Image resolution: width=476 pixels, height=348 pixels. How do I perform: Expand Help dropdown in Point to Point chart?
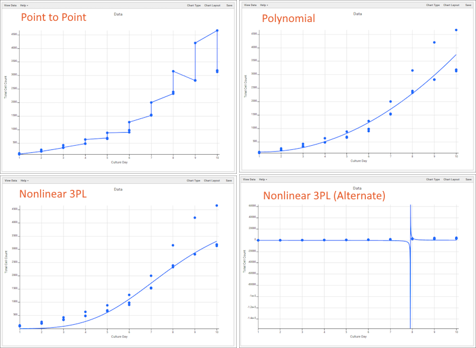24,5
